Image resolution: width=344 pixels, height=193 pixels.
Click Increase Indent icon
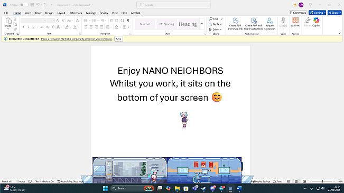pyautogui.click(x=116, y=21)
